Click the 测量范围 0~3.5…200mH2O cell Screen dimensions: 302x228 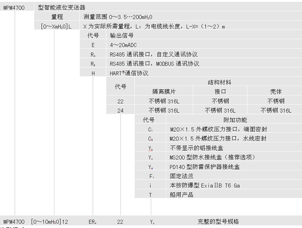191,17
